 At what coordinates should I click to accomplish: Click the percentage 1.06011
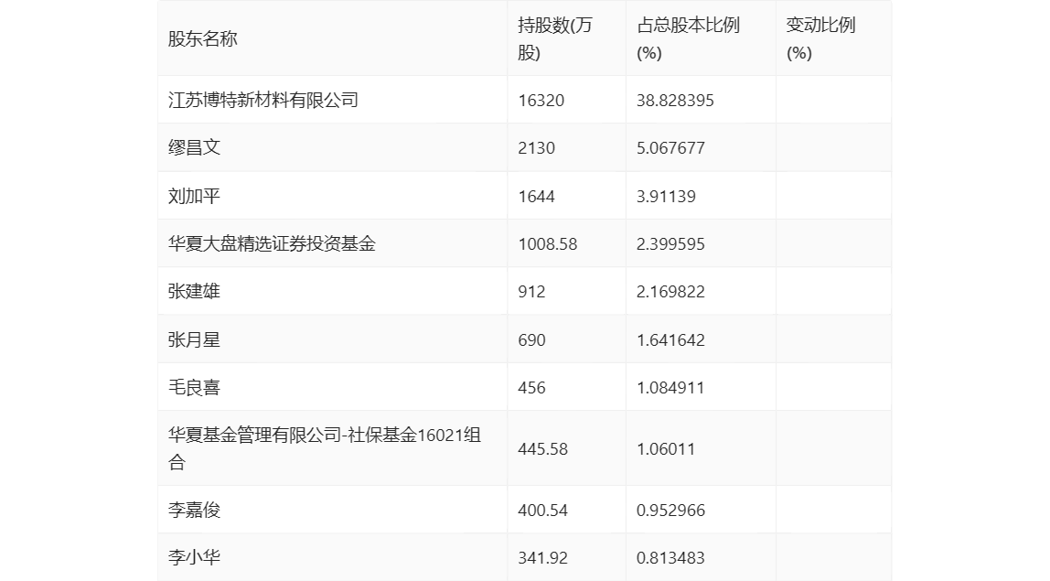(666, 449)
